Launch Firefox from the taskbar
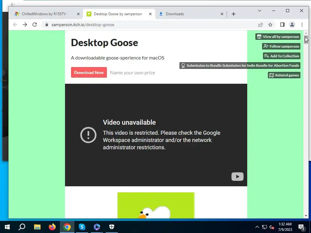The image size is (311, 233). (x=52, y=227)
